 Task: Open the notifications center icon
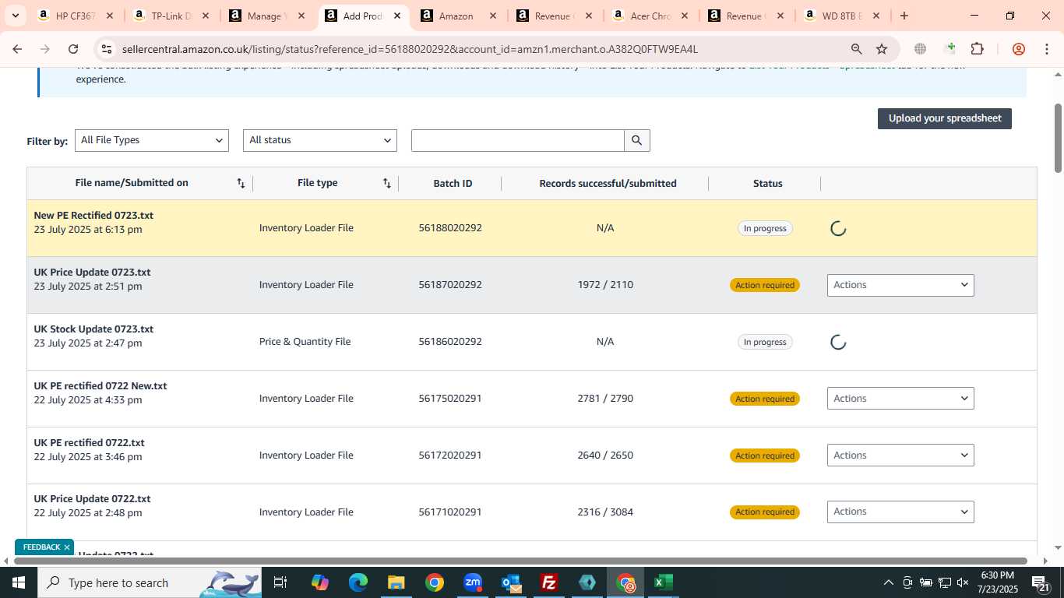coord(1041,582)
